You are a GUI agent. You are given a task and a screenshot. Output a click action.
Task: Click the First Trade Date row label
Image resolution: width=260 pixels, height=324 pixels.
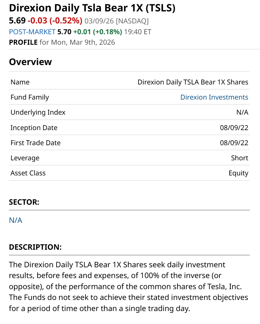35,143
